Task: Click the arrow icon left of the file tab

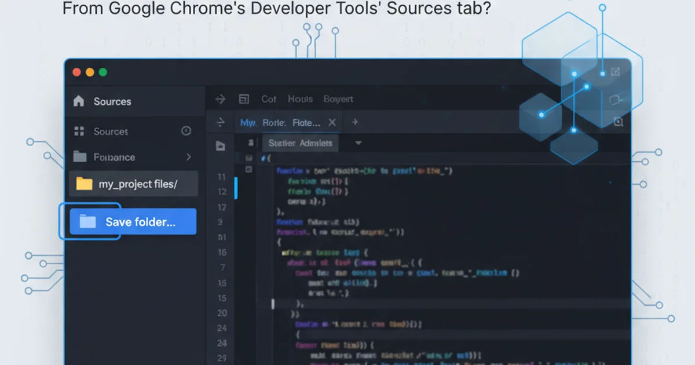Action: pyautogui.click(x=220, y=122)
